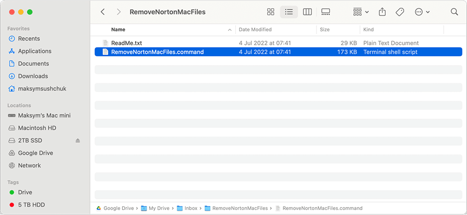Click the Favorites section heading
The width and height of the screenshot is (467, 215).
(19, 28)
